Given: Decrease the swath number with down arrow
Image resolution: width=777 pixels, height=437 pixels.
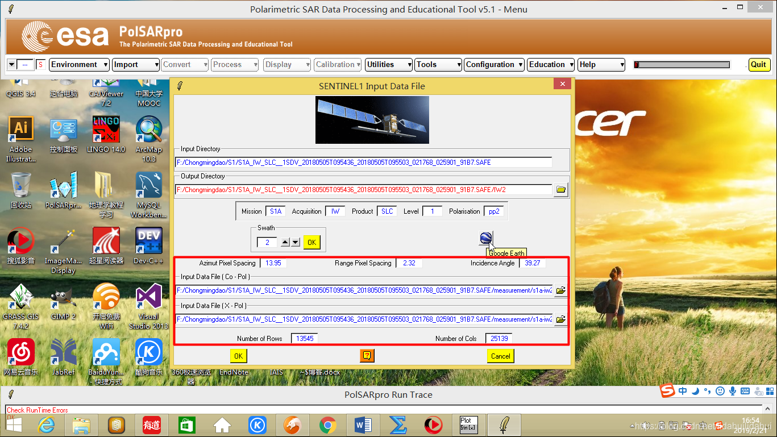Looking at the screenshot, I should point(295,242).
